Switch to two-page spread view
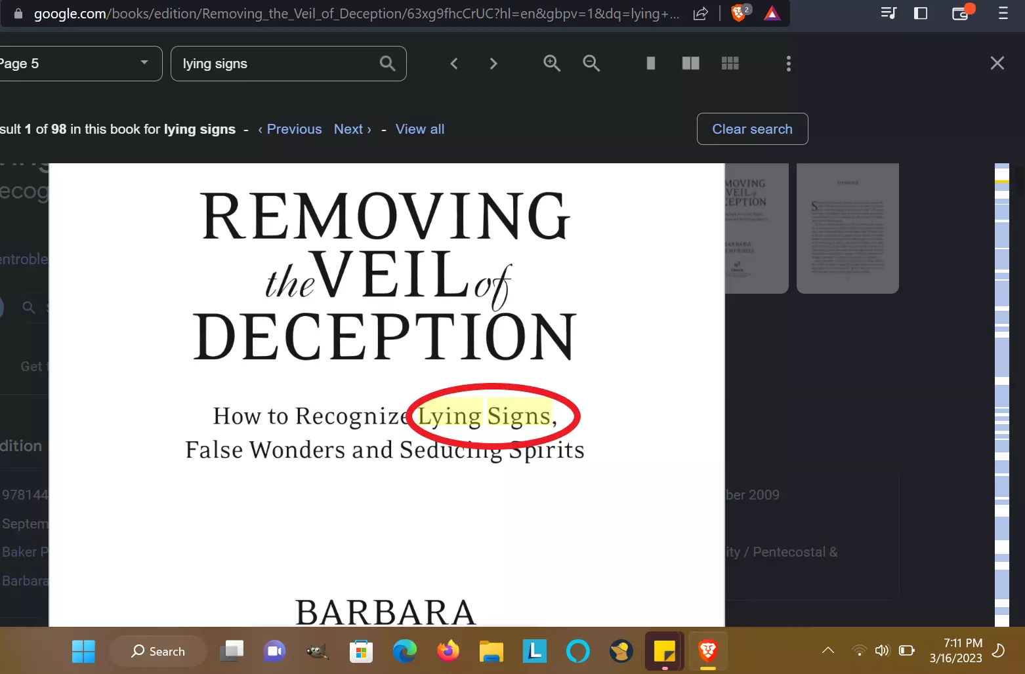 coord(690,64)
